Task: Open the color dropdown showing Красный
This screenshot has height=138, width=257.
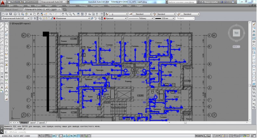Action: coord(115,18)
